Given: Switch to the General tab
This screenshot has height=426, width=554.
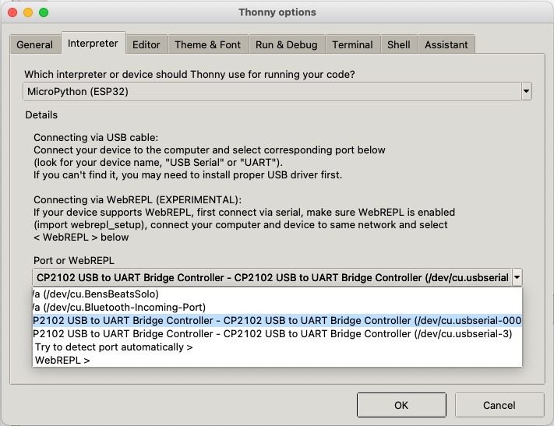Looking at the screenshot, I should pyautogui.click(x=35, y=44).
